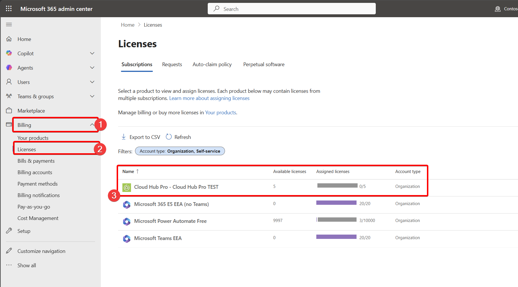The height and width of the screenshot is (287, 518).
Task: Click the Power Automate 3/10000 usage bar
Action: coord(336,220)
